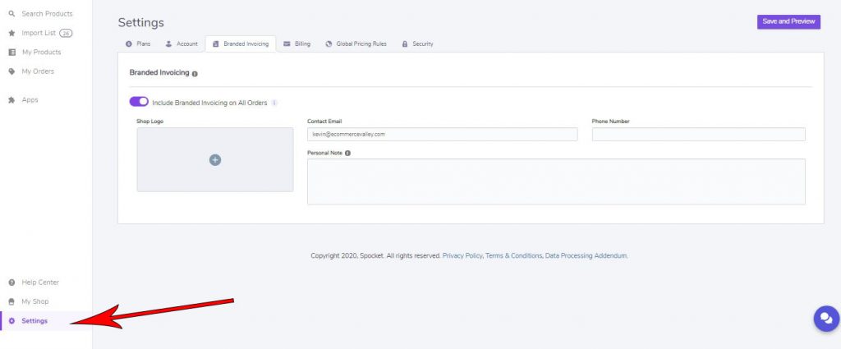This screenshot has height=349, width=841.
Task: Open the chat support bubble
Action: click(x=826, y=319)
